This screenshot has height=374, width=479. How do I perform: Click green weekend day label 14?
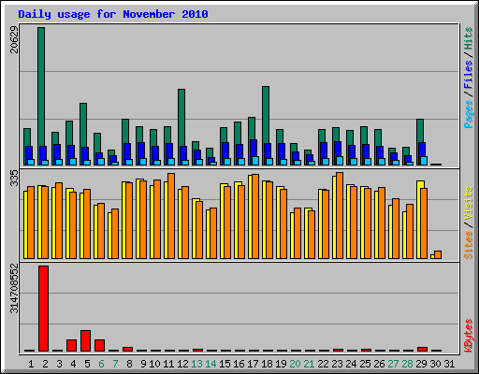210,364
